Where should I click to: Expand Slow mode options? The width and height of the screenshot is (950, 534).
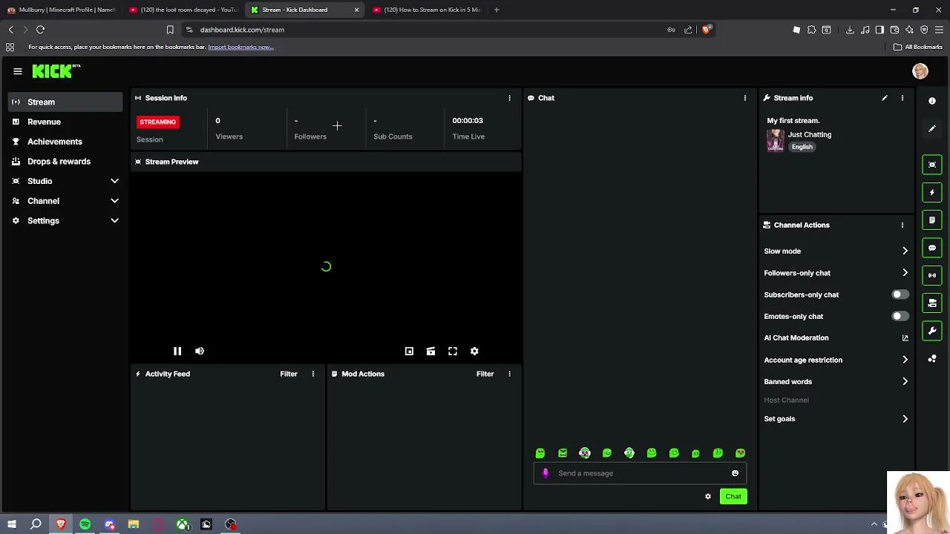905,251
